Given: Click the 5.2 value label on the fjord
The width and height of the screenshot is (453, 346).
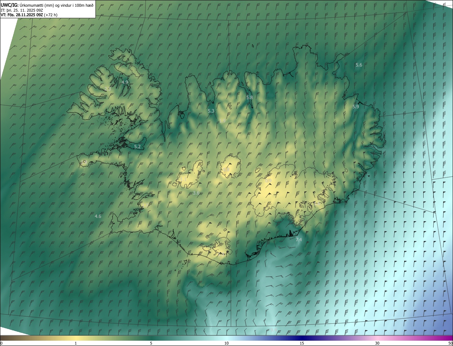Looking at the screenshot, I should pyautogui.click(x=137, y=146).
